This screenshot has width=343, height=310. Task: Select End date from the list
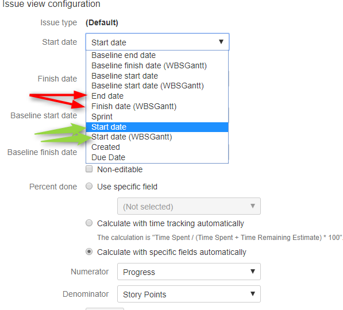157,96
